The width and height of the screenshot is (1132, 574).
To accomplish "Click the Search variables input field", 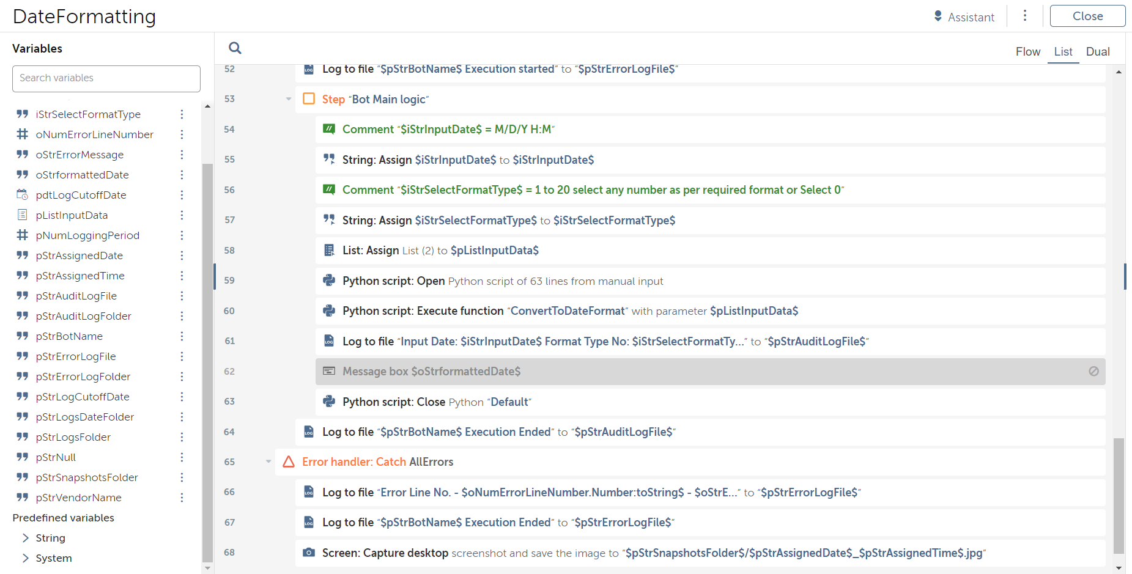I will pyautogui.click(x=106, y=78).
